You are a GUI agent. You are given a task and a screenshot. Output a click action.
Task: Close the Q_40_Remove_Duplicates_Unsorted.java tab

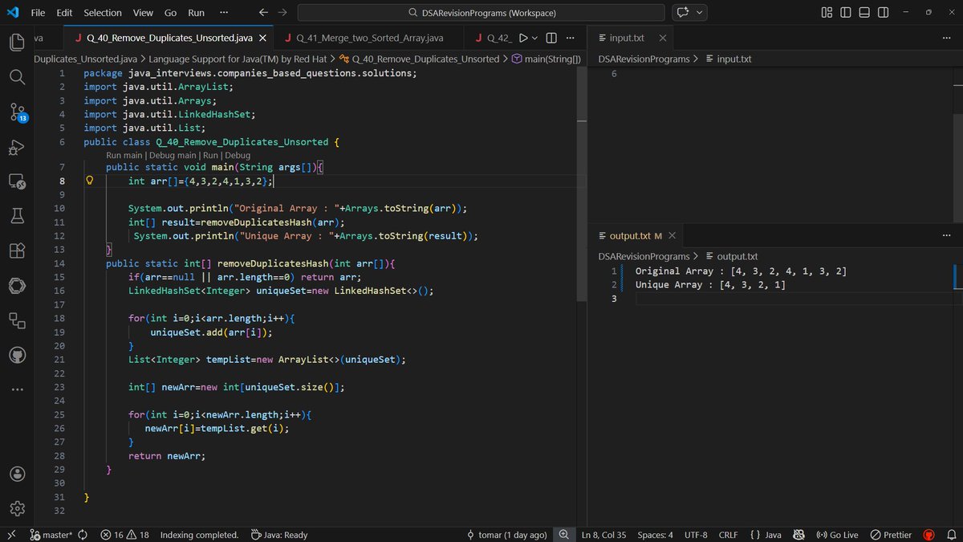coord(262,38)
